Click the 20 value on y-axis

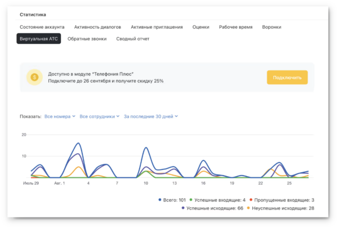(24, 135)
